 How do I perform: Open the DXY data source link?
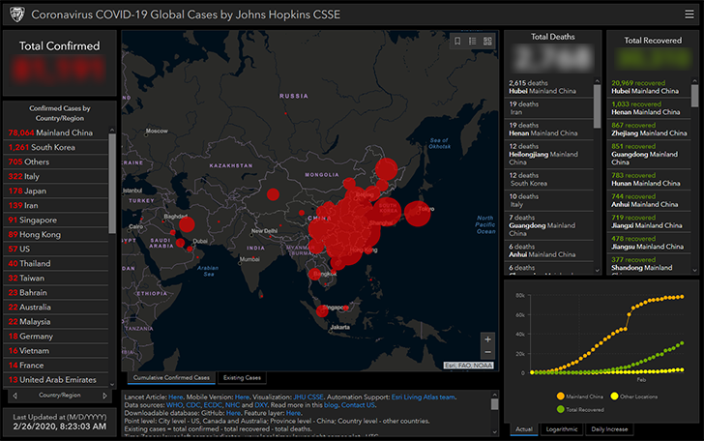pos(261,405)
